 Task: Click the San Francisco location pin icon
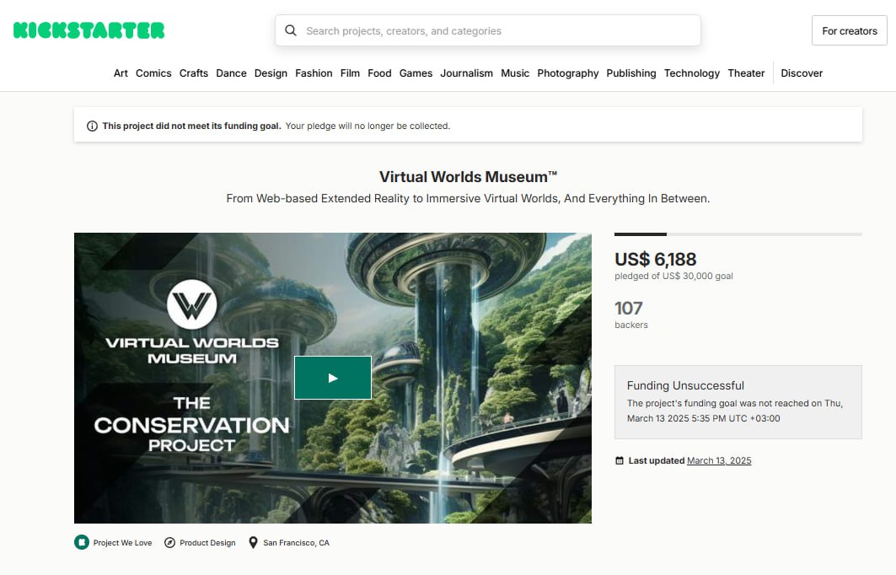click(x=253, y=543)
